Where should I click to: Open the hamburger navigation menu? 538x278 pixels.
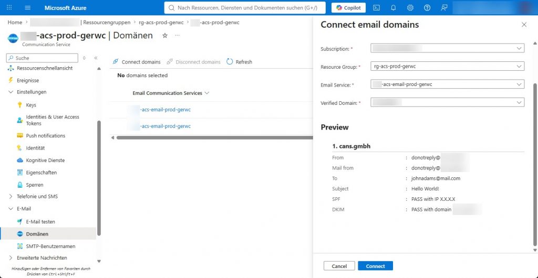28,7
